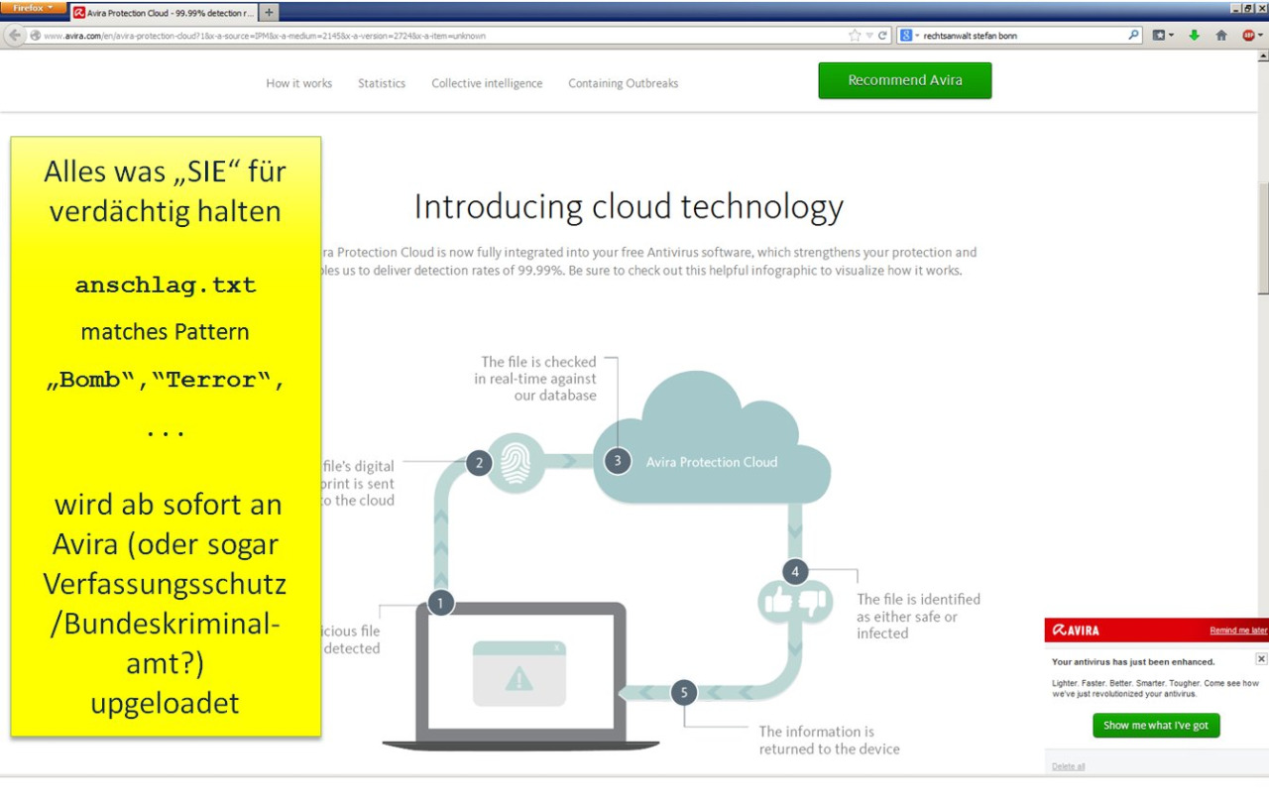Viewport: 1269px width, 804px height.
Task: Go back with the Back arrow button
Action: tap(14, 35)
